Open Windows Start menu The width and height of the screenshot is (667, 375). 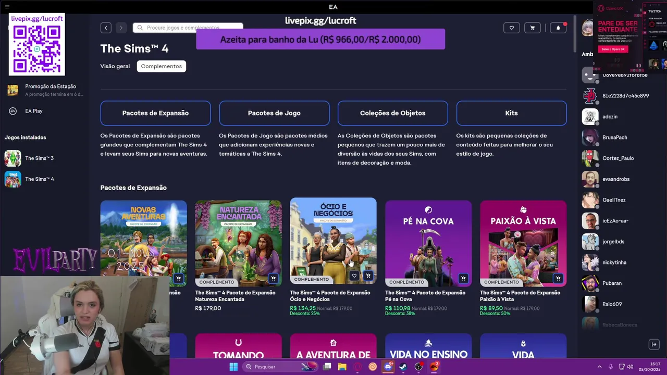[233, 367]
